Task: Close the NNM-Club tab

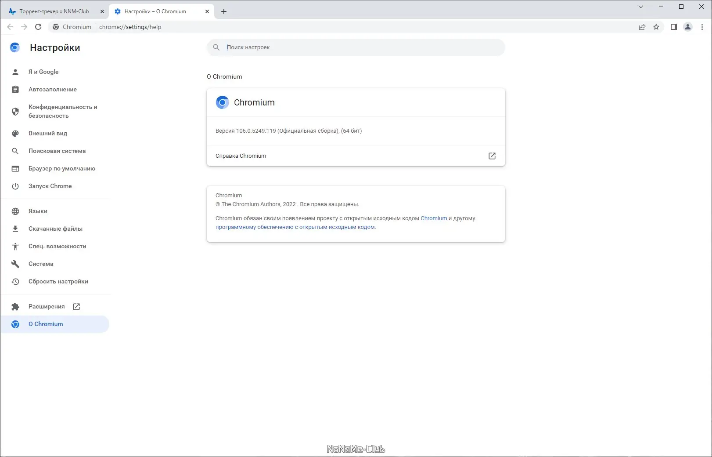Action: pyautogui.click(x=102, y=11)
